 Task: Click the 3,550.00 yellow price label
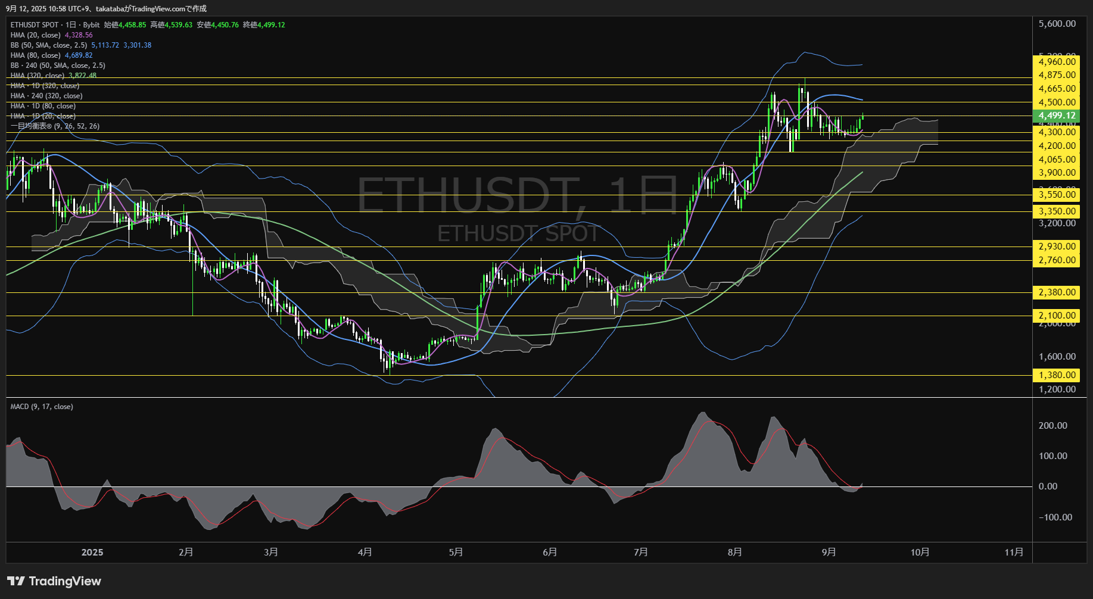tap(1056, 195)
